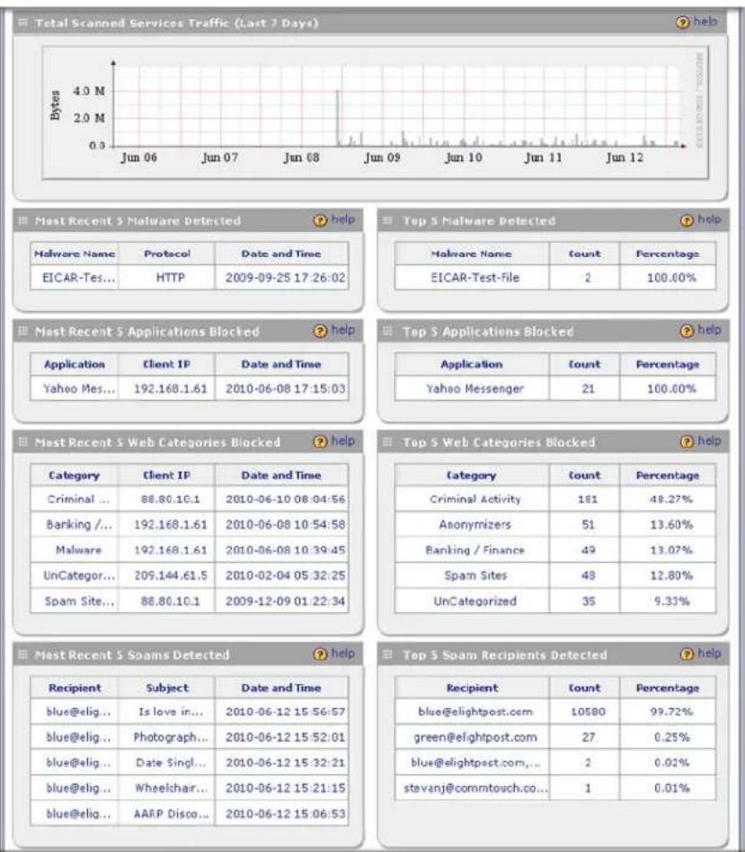This screenshot has height=852, width=745.
Task: Click help icon in Top 5 Applications Blocked
Action: [x=687, y=331]
